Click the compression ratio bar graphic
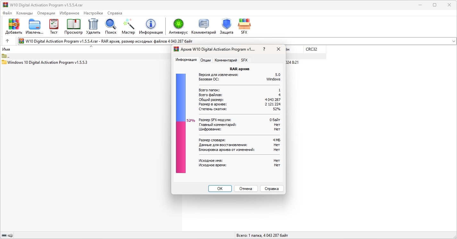457x239 pixels. (x=181, y=123)
